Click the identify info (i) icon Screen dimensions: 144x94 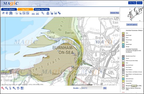coord(7,13)
